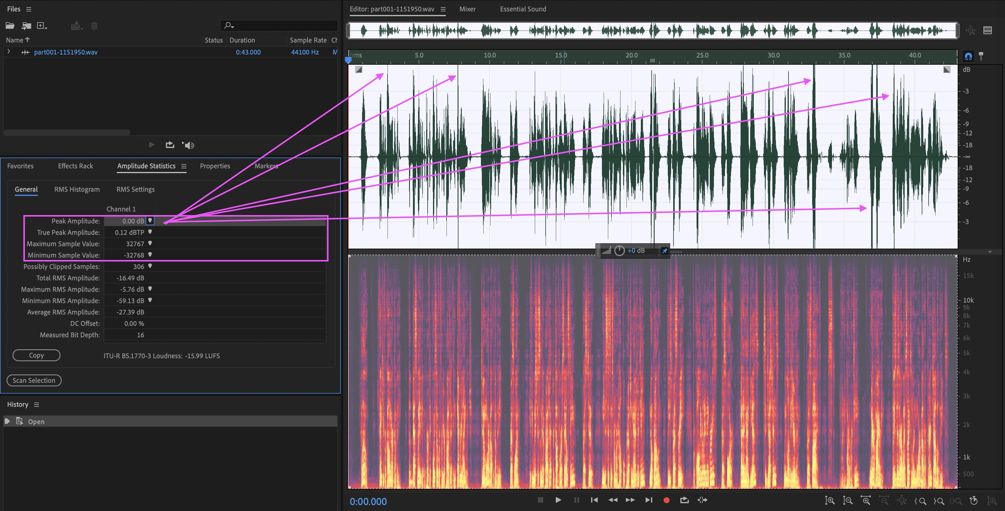Open the Effects Rack tab

tap(75, 166)
